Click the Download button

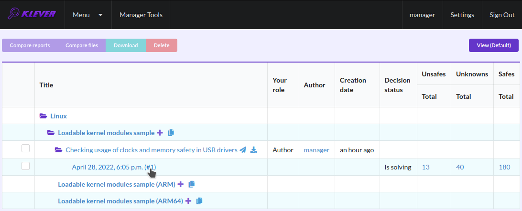coord(126,45)
